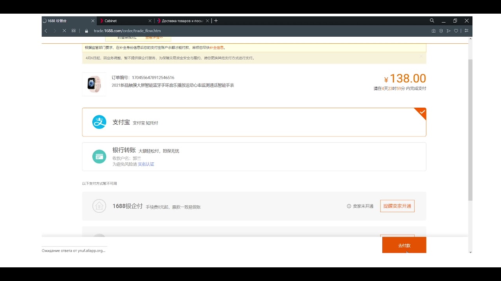Click the Alipay 支付宝 logo icon

99,122
